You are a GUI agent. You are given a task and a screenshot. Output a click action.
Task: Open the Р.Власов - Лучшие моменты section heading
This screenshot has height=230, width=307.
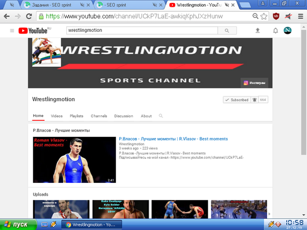[61, 131]
